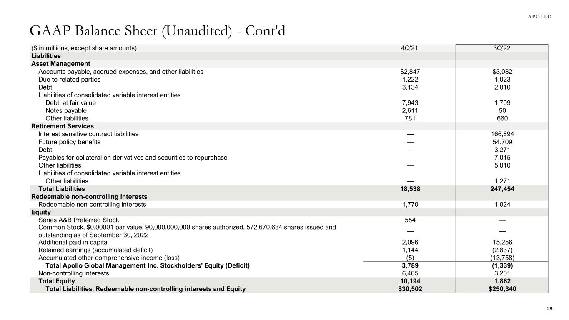Click the Retirement Services section heading
569x320 pixels.
click(x=63, y=126)
